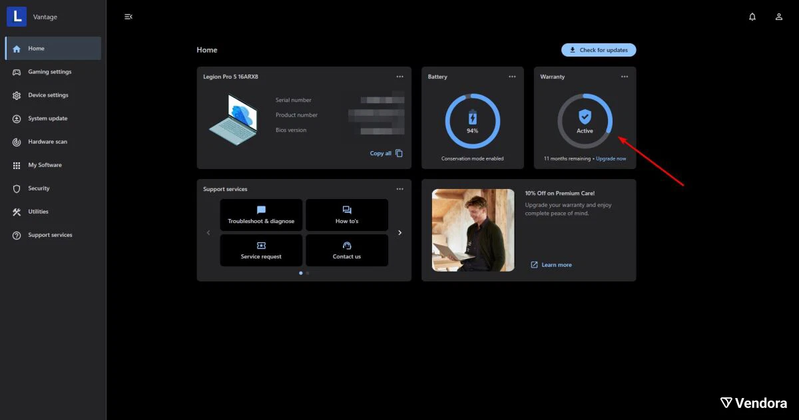Click the How to's speech bubbles icon
The image size is (799, 420).
tap(347, 210)
